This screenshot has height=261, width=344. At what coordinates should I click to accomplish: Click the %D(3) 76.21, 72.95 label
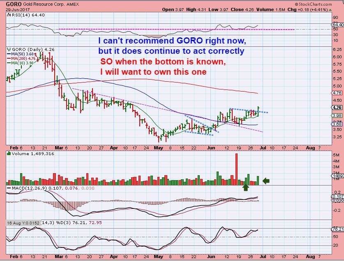79,223
